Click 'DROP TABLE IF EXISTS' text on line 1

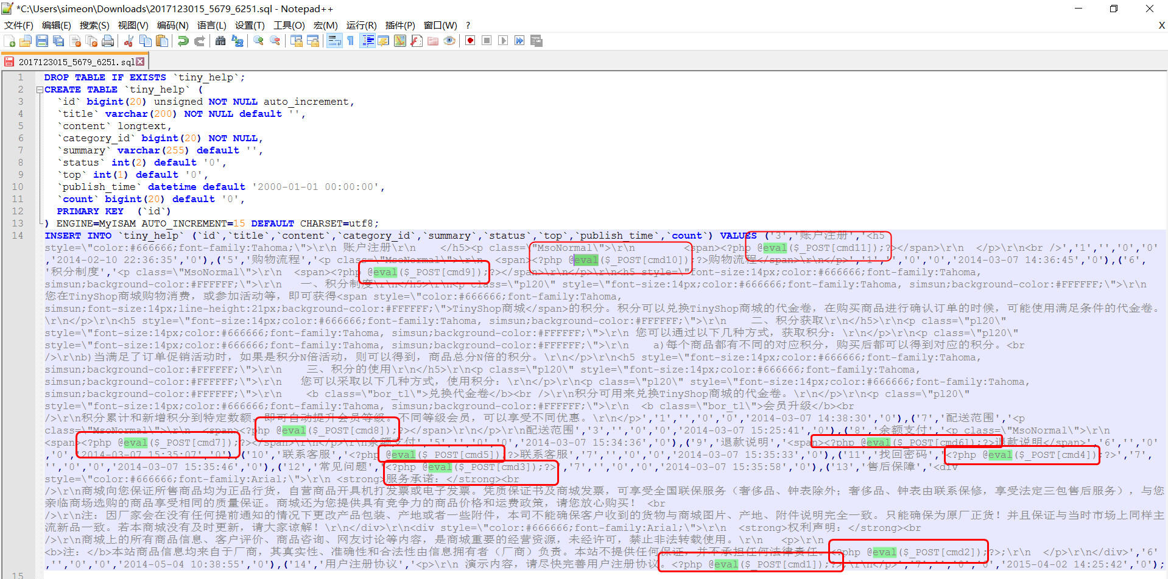(x=105, y=77)
